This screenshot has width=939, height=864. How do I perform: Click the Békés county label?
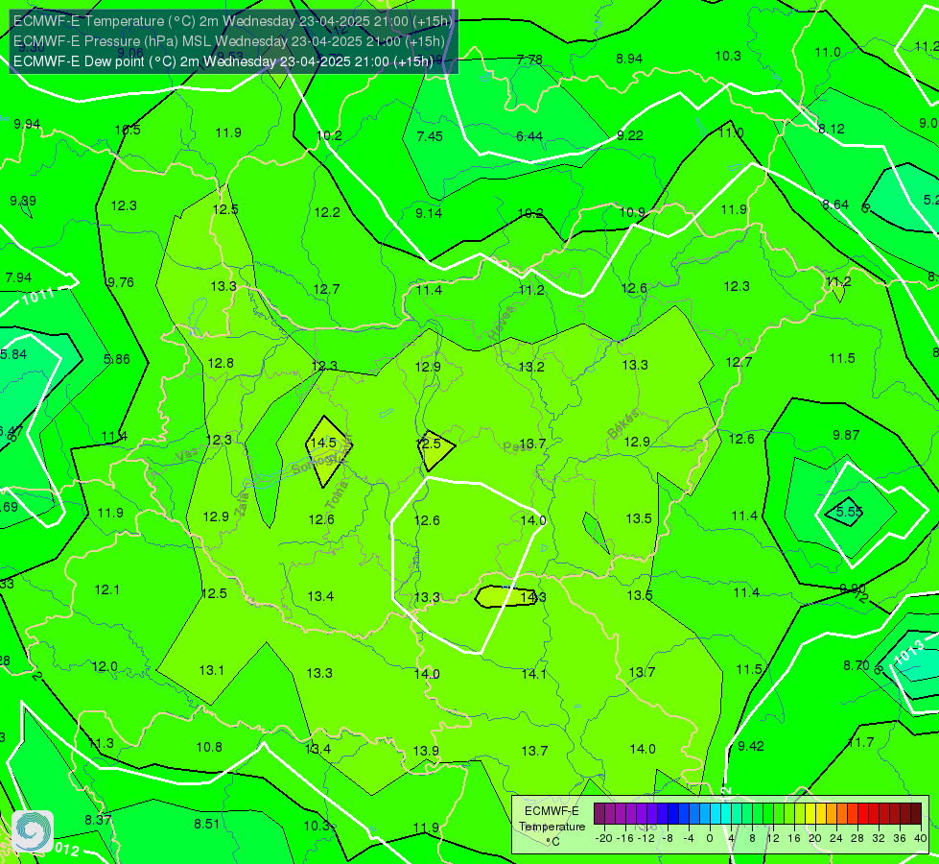624,424
